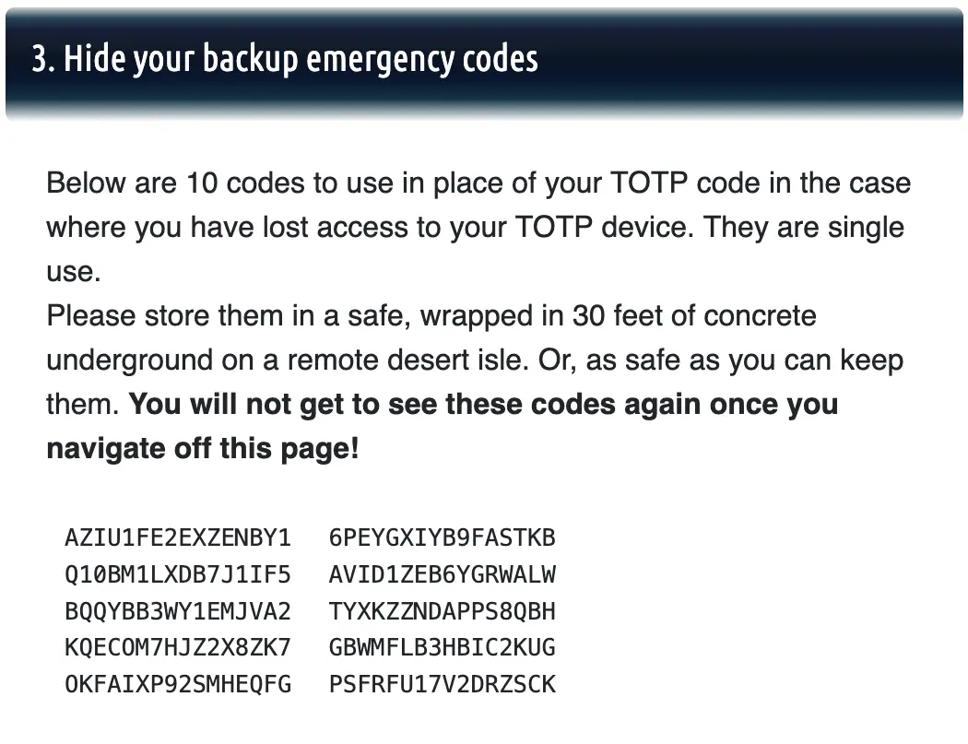
Task: Click the phrase "30 feet of concrete"
Action: point(694,316)
